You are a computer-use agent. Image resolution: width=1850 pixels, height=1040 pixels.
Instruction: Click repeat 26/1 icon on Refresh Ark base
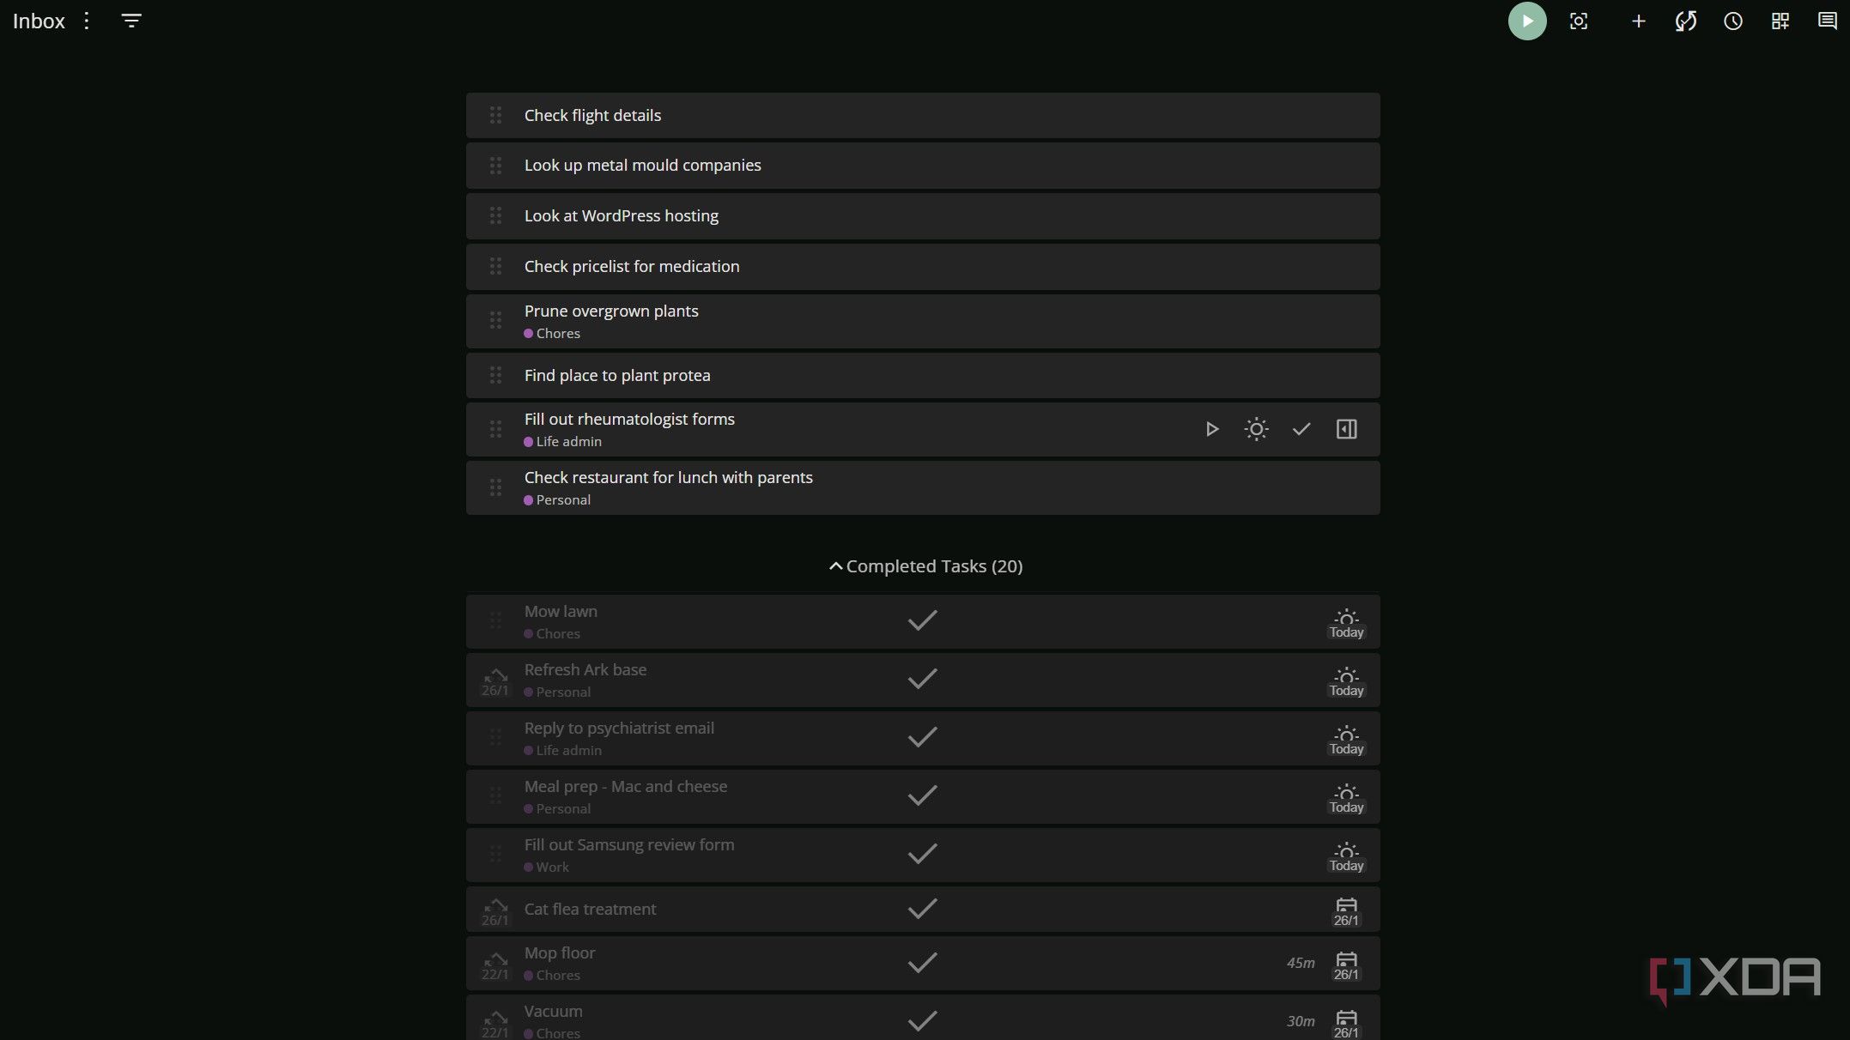pos(494,681)
